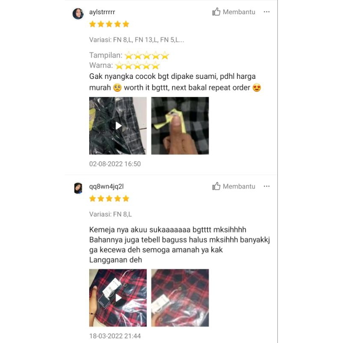This screenshot has height=343, width=343.
Task: Click thumbs-up icon on qq8wn4jq2l's review
Action: [217, 186]
